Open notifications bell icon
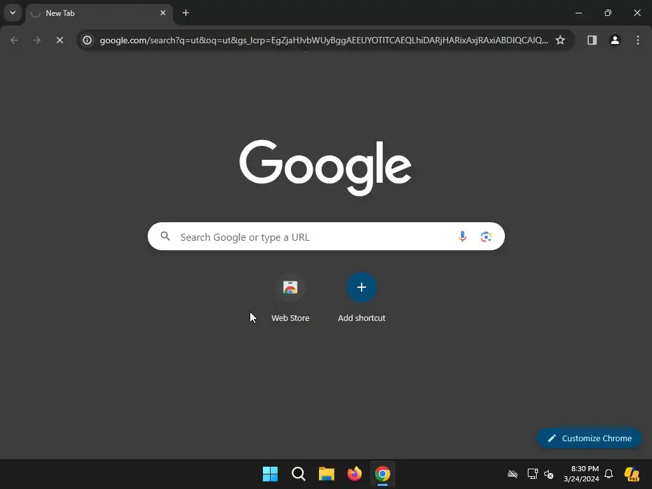The width and height of the screenshot is (652, 489). coord(609,474)
